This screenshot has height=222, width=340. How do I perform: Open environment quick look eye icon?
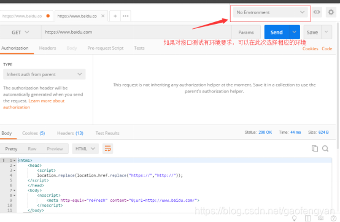[317, 12]
